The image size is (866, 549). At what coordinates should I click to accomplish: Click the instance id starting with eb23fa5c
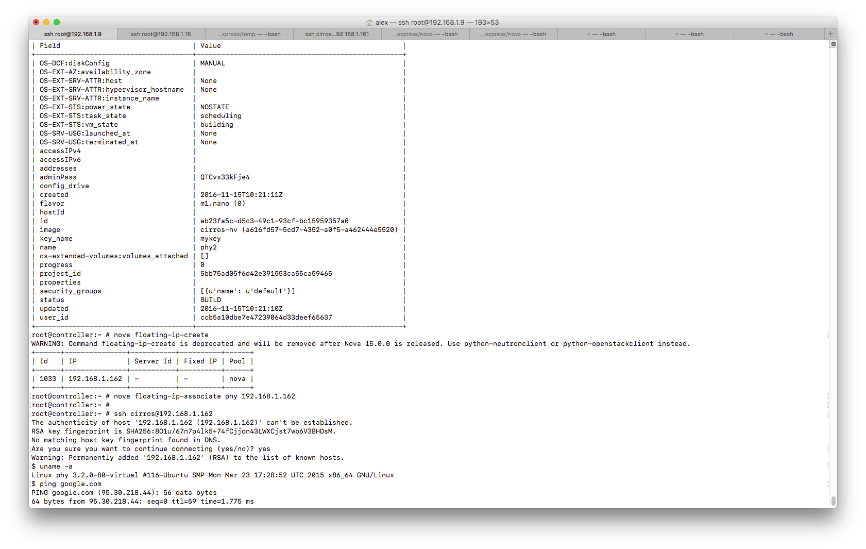274,221
